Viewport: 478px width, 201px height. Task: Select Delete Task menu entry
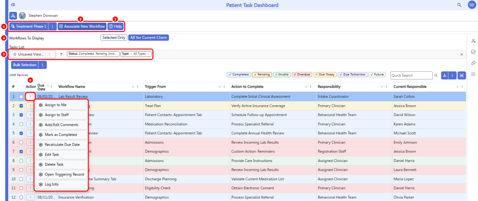point(61,164)
